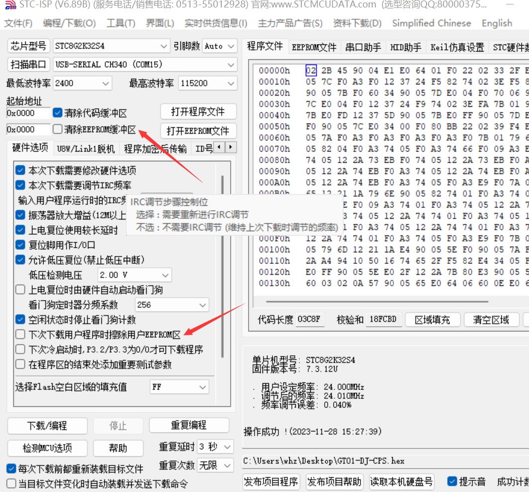Viewport: 529px width, 492px height.
Task: Click the 检测MCU选项 button
Action: coord(47,448)
